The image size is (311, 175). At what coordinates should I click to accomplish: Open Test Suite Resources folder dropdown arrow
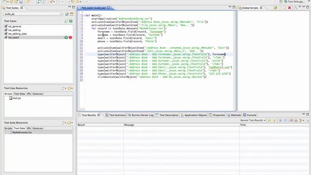(x=72, y=123)
